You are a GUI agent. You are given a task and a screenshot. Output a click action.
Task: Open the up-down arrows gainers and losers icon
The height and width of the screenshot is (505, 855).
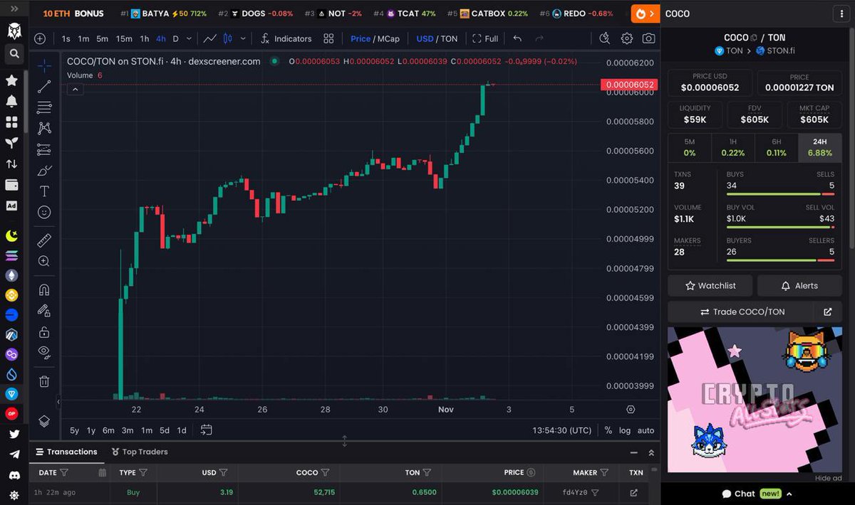click(12, 164)
